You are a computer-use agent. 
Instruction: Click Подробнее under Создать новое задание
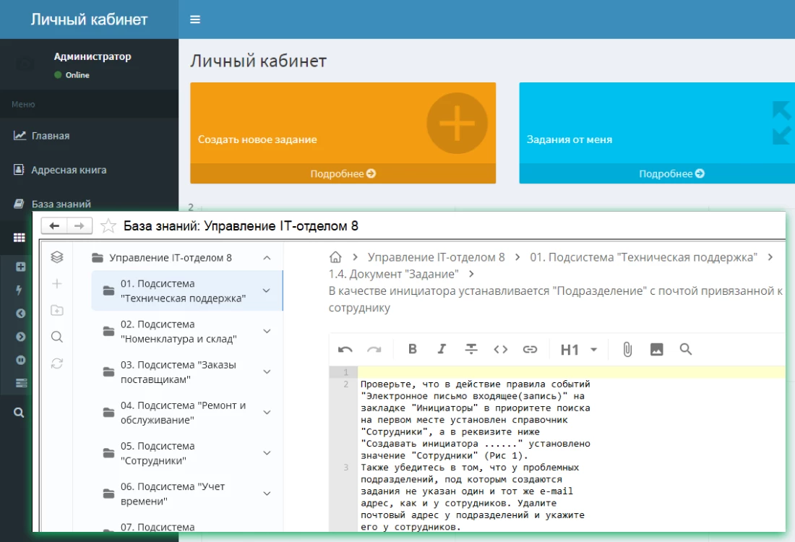pyautogui.click(x=343, y=173)
